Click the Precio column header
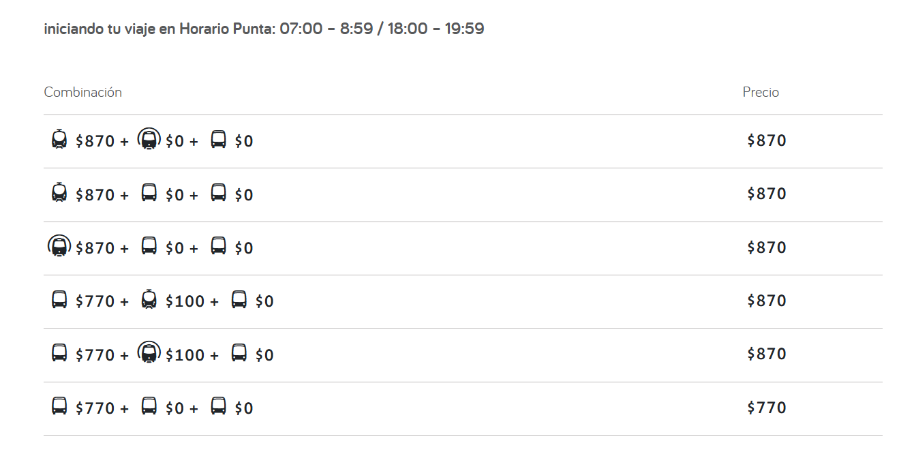This screenshot has width=914, height=456. click(x=761, y=92)
